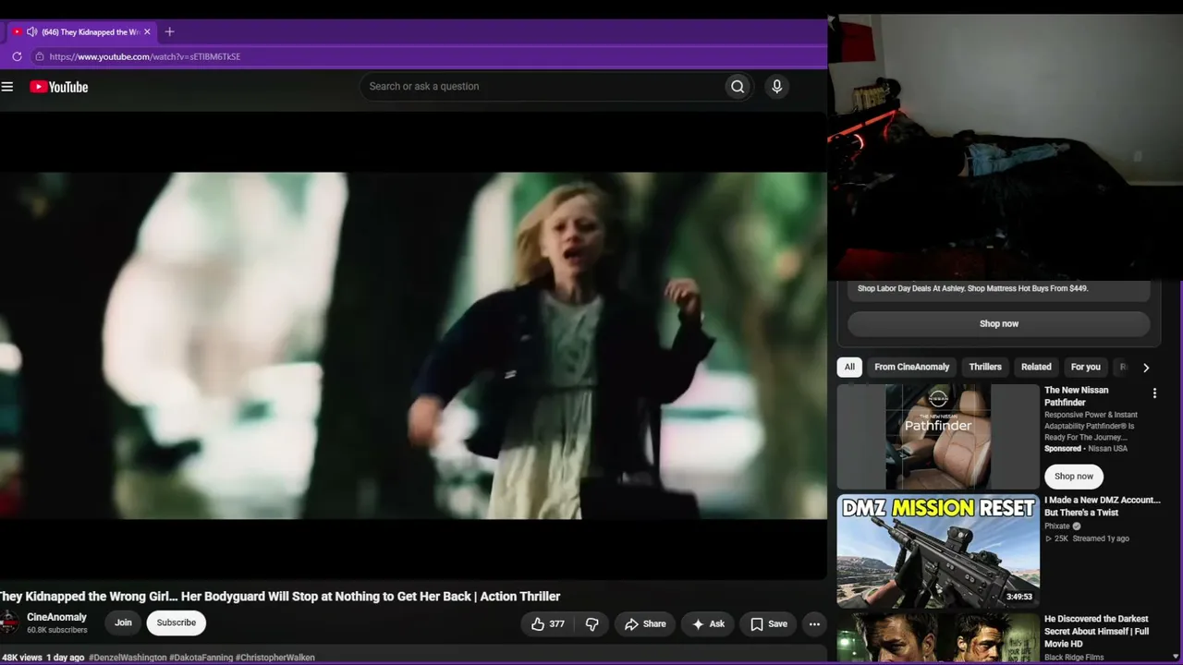1183x665 pixels.
Task: Click the browser address bar URL
Action: pos(145,56)
